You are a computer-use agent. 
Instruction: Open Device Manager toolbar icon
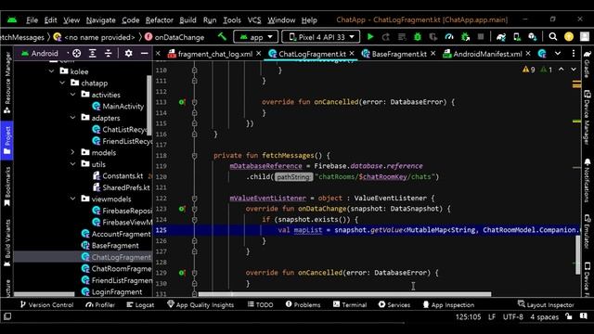pyautogui.click(x=517, y=37)
